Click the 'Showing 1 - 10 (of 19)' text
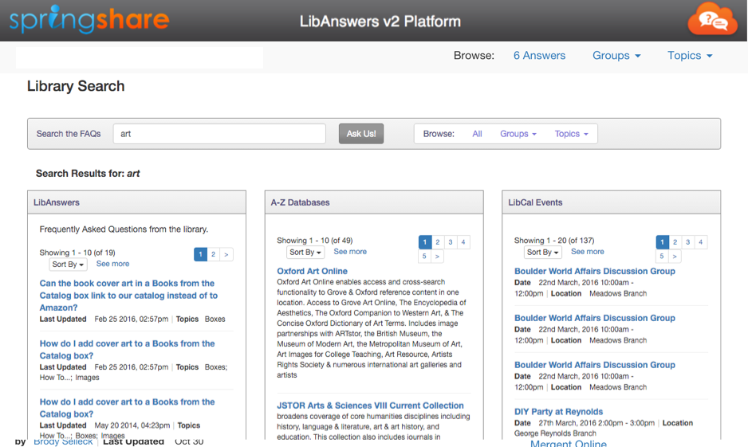 [77, 253]
